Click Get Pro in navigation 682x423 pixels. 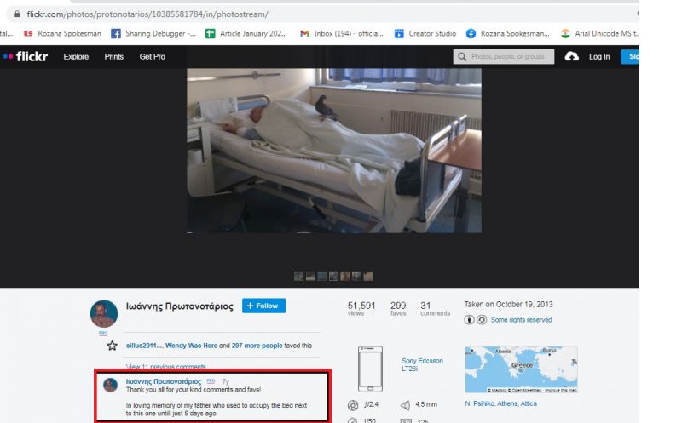click(152, 56)
